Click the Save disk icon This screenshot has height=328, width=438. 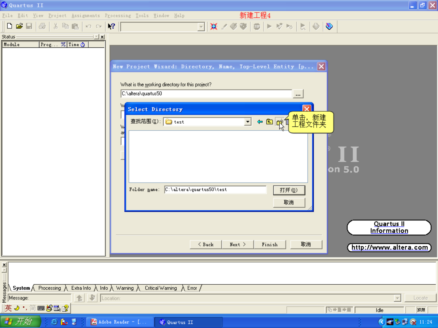[29, 26]
